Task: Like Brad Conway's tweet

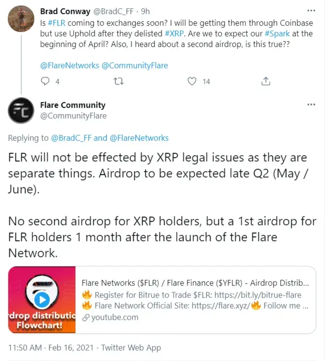Action: (193, 81)
